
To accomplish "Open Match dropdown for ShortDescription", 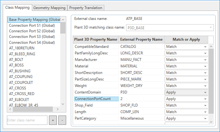I will (186, 73).
